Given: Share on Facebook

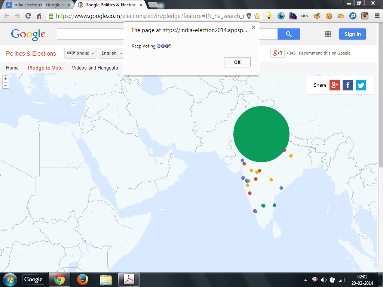Looking at the screenshot, I should (348, 85).
